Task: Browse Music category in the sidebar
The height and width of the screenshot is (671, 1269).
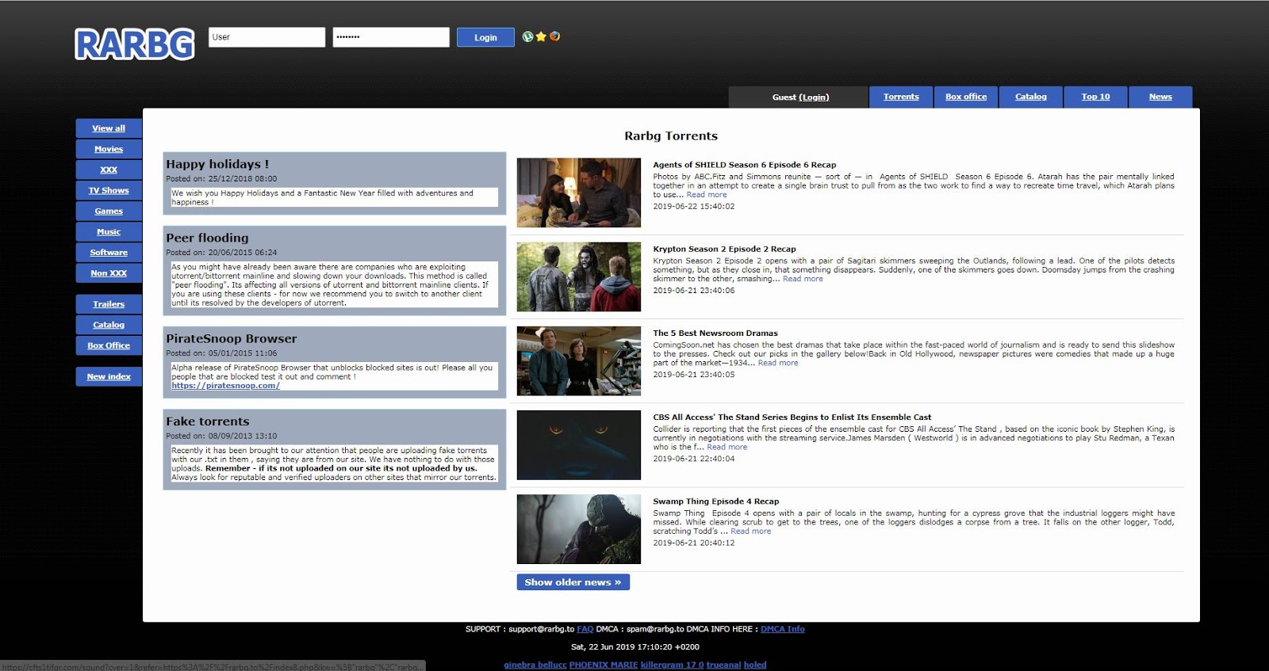Action: (109, 231)
